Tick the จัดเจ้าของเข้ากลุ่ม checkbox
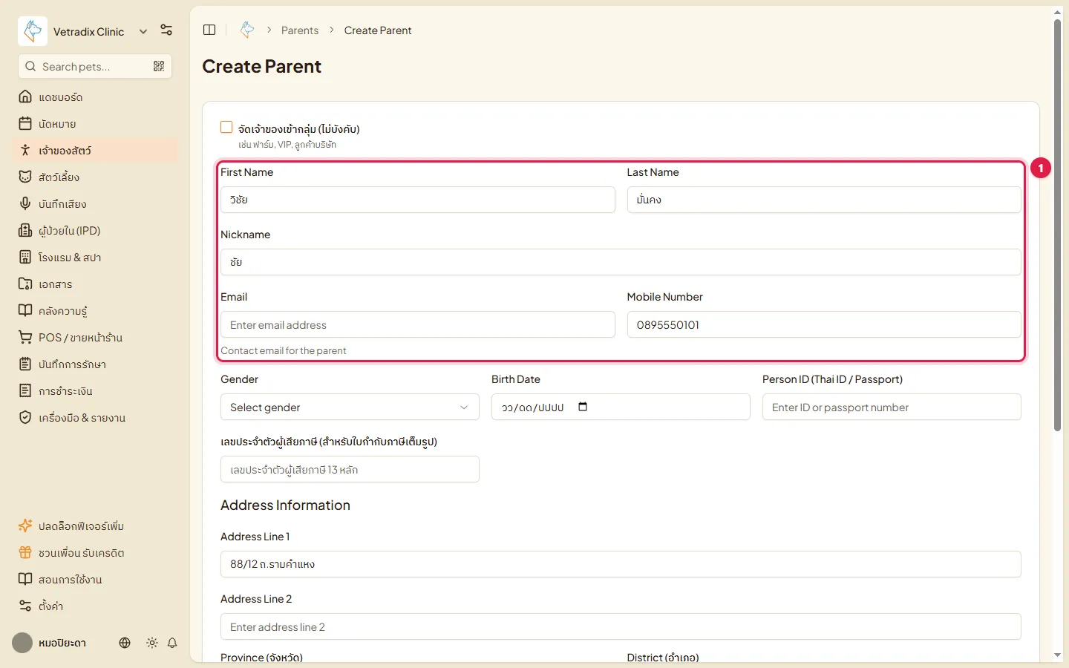Screen dimensions: 1069x668 click(226, 127)
